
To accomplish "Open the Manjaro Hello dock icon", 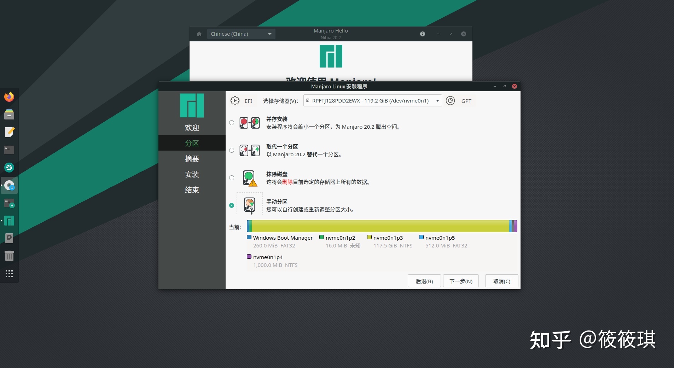I will pyautogui.click(x=9, y=221).
